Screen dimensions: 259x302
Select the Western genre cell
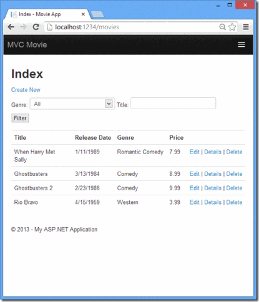point(127,202)
